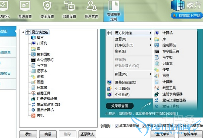Select 写字板 icon in tree list
The image size is (203, 138).
tap(33, 65)
